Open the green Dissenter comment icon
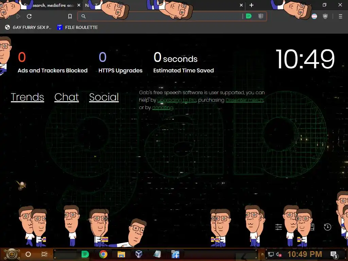 [x=249, y=16]
